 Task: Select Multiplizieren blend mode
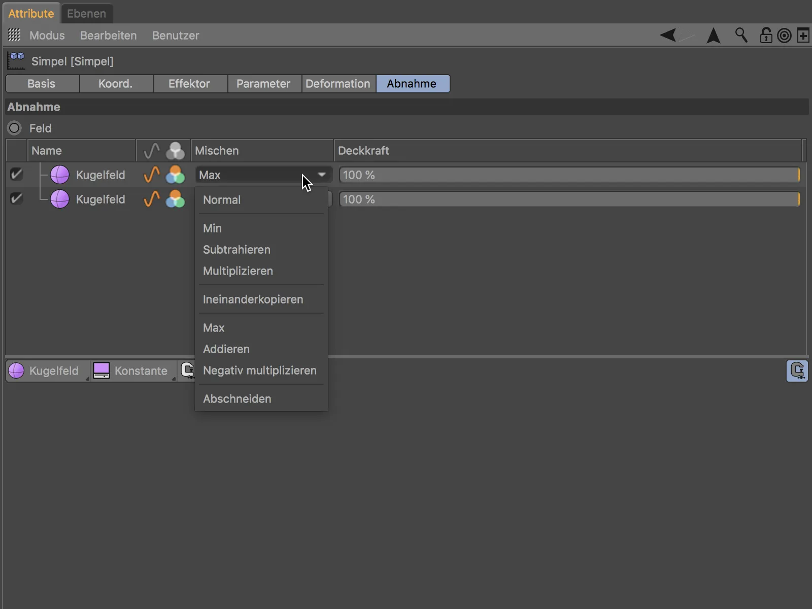[261, 271]
